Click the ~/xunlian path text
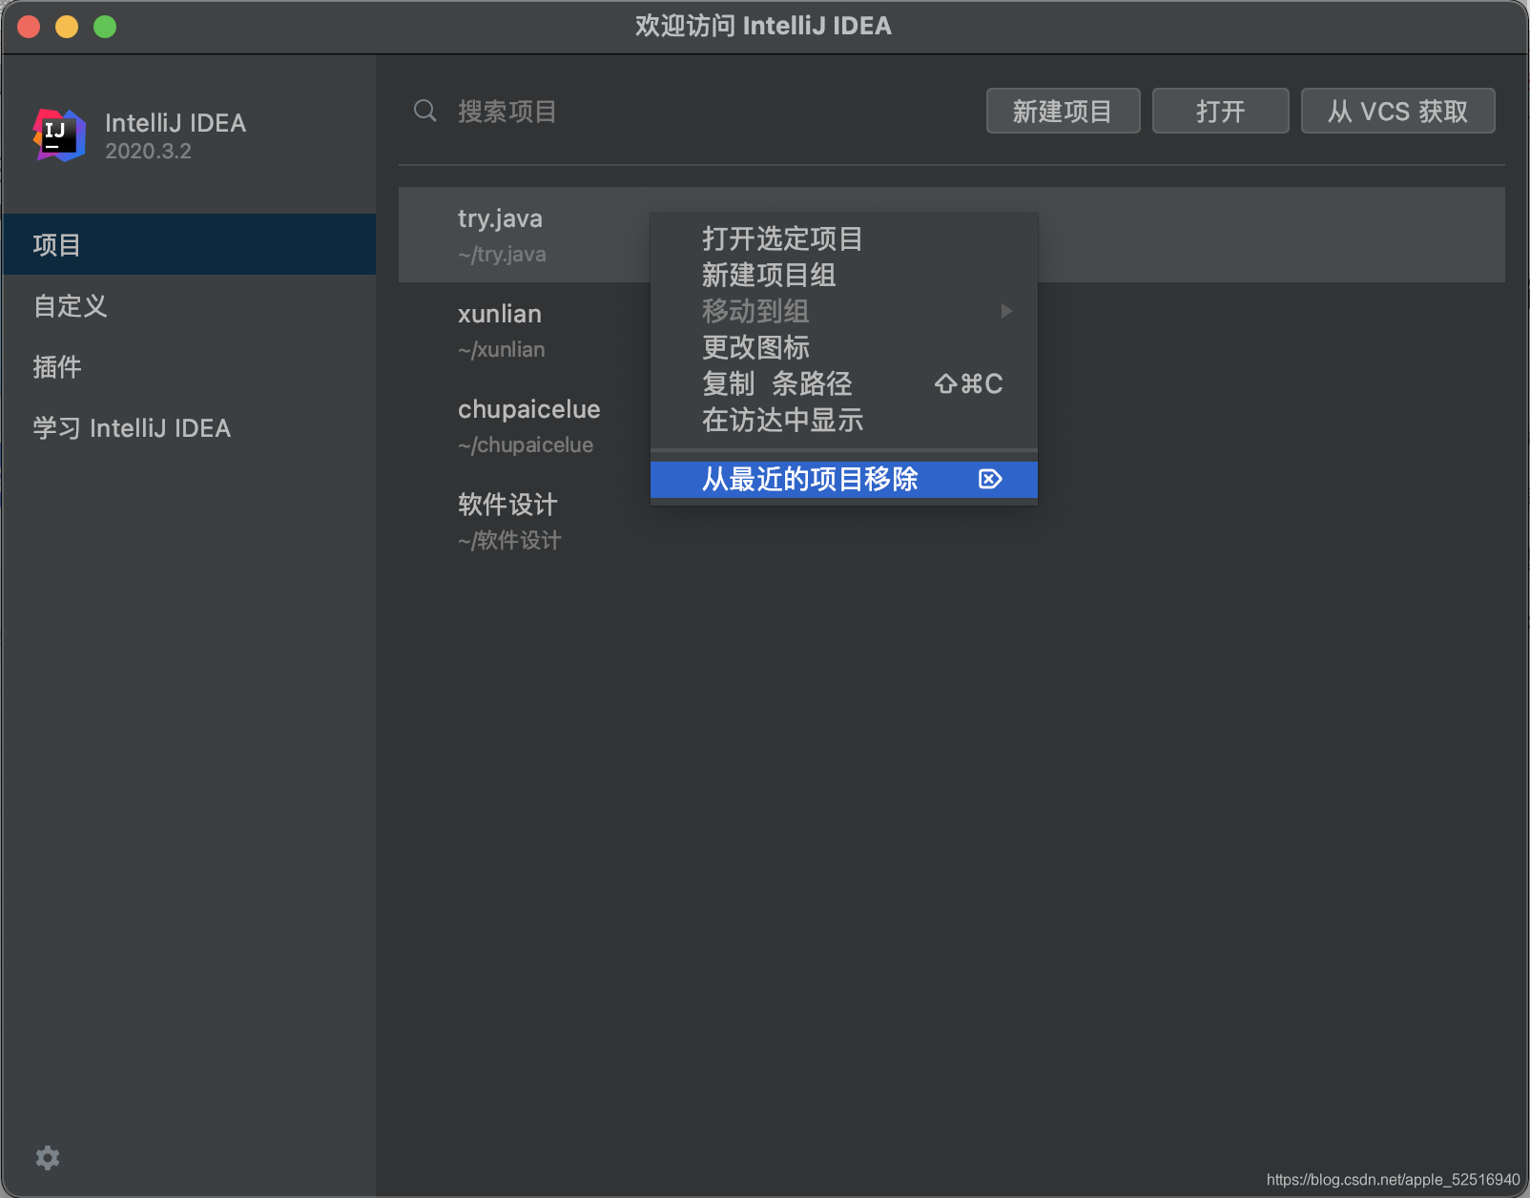The image size is (1530, 1198). [502, 350]
